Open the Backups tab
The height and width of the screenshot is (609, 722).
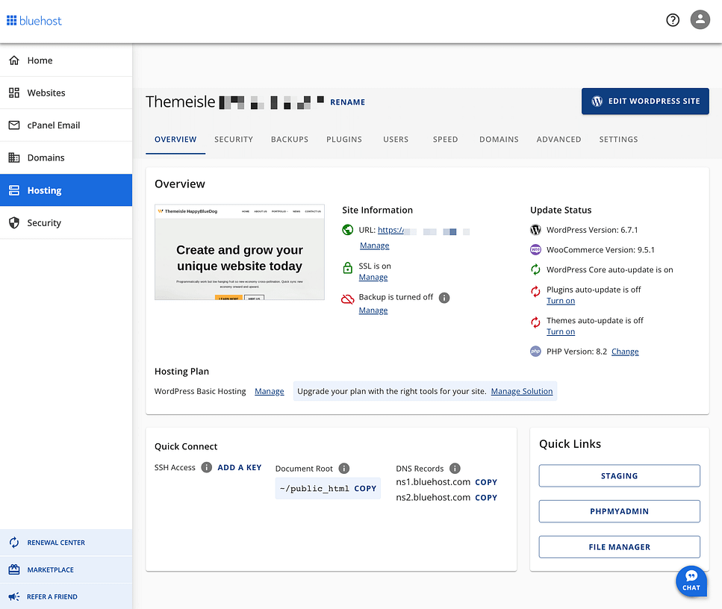[x=290, y=140]
